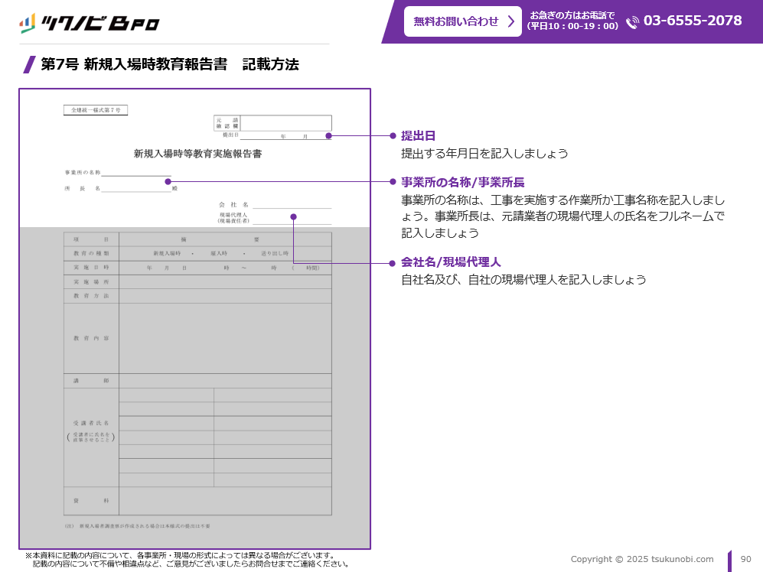This screenshot has width=763, height=572.
Task: Click the 全建統一様式第7号 label box
Action: click(96, 110)
